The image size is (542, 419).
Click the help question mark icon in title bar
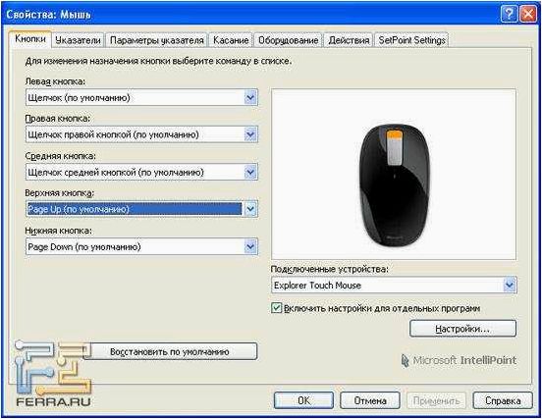click(509, 14)
